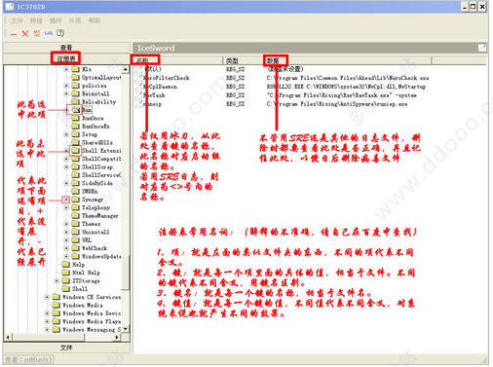Expand the ITStorage tree node

pos(57,280)
